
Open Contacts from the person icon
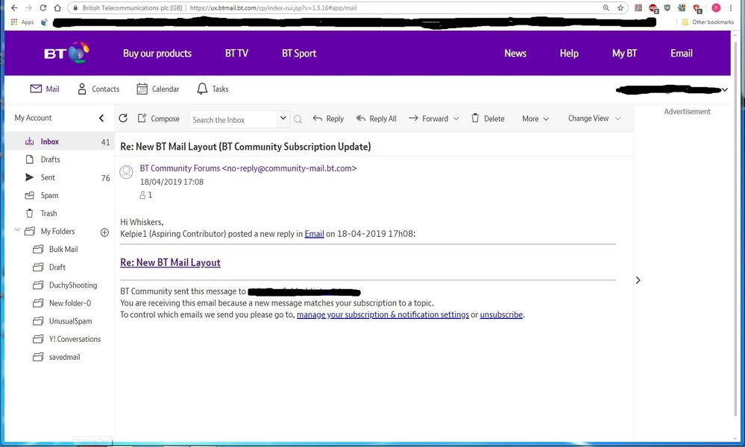coord(82,89)
